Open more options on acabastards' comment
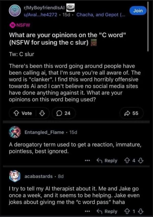 (x=88, y=212)
